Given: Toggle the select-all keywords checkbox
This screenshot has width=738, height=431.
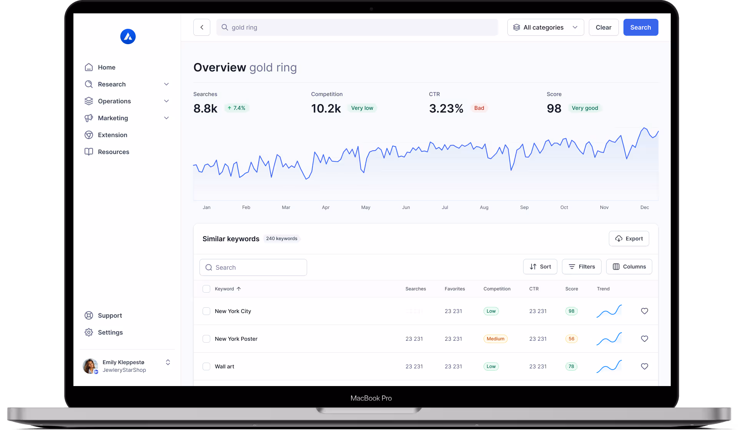Looking at the screenshot, I should (206, 289).
